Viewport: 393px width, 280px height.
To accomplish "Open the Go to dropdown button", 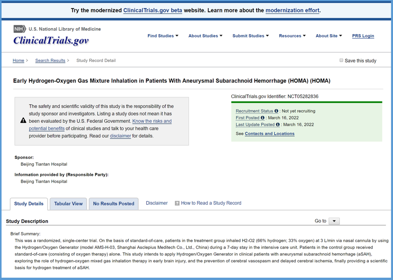I will (334, 221).
